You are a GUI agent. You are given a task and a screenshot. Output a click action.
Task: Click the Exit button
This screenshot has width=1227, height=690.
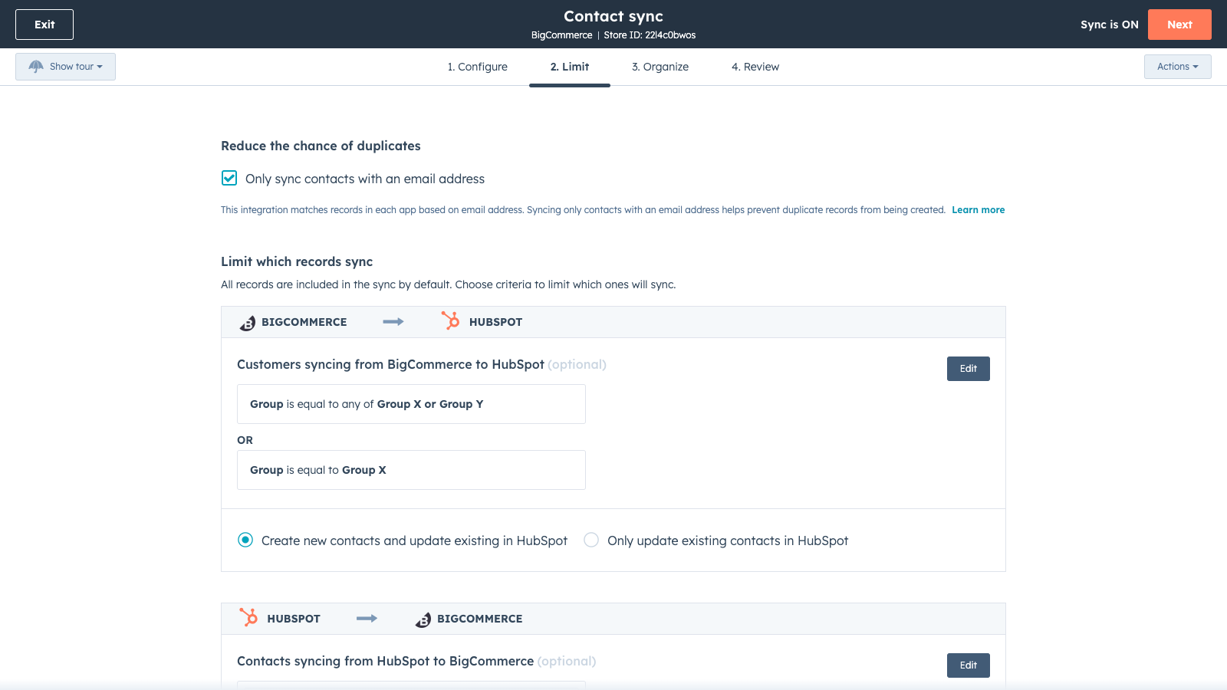[x=44, y=24]
